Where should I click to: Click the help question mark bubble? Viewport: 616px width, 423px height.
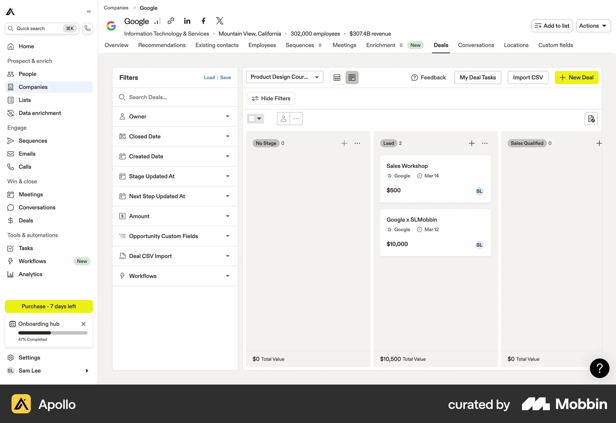tap(599, 368)
